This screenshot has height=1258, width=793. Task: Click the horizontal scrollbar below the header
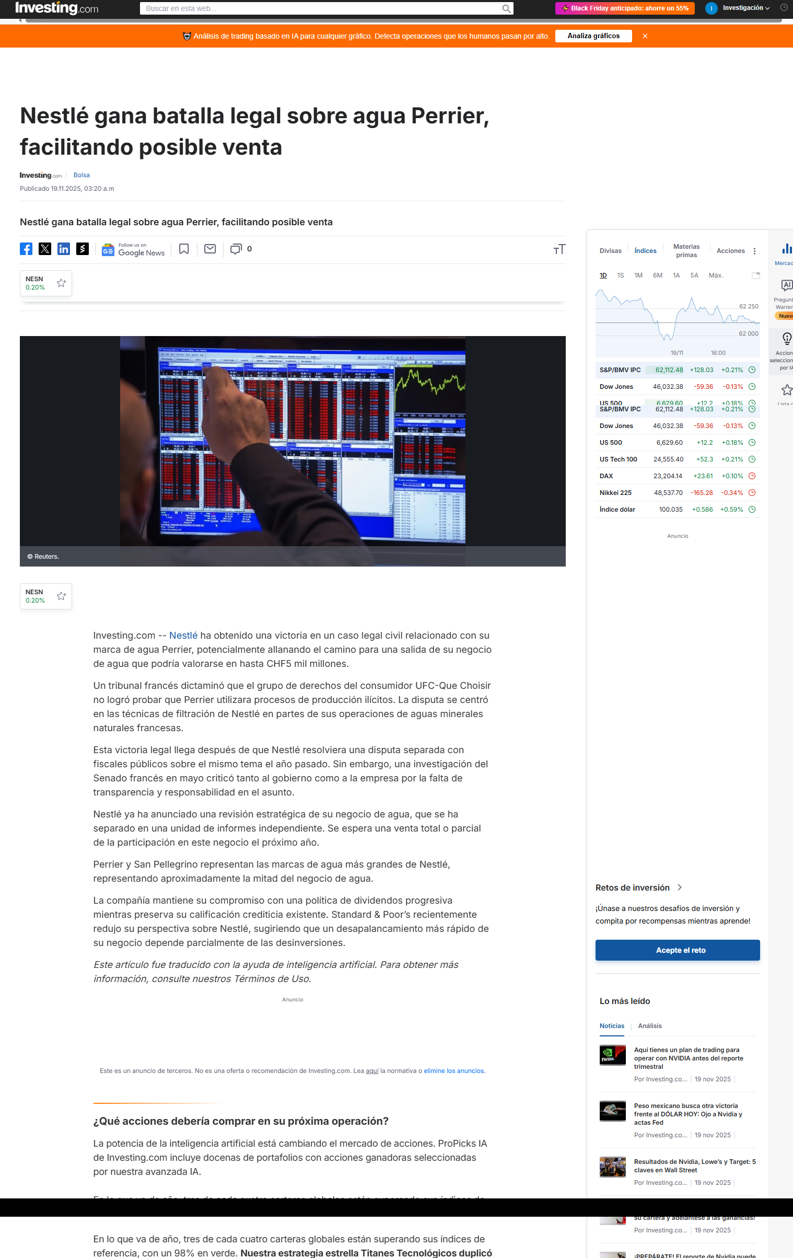coord(403,21)
